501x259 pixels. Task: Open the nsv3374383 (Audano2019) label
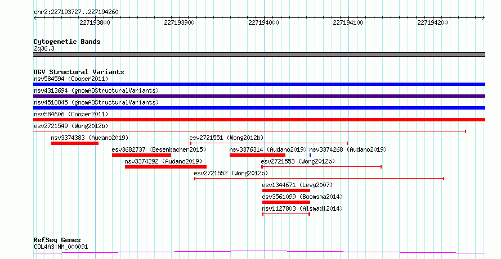click(90, 138)
